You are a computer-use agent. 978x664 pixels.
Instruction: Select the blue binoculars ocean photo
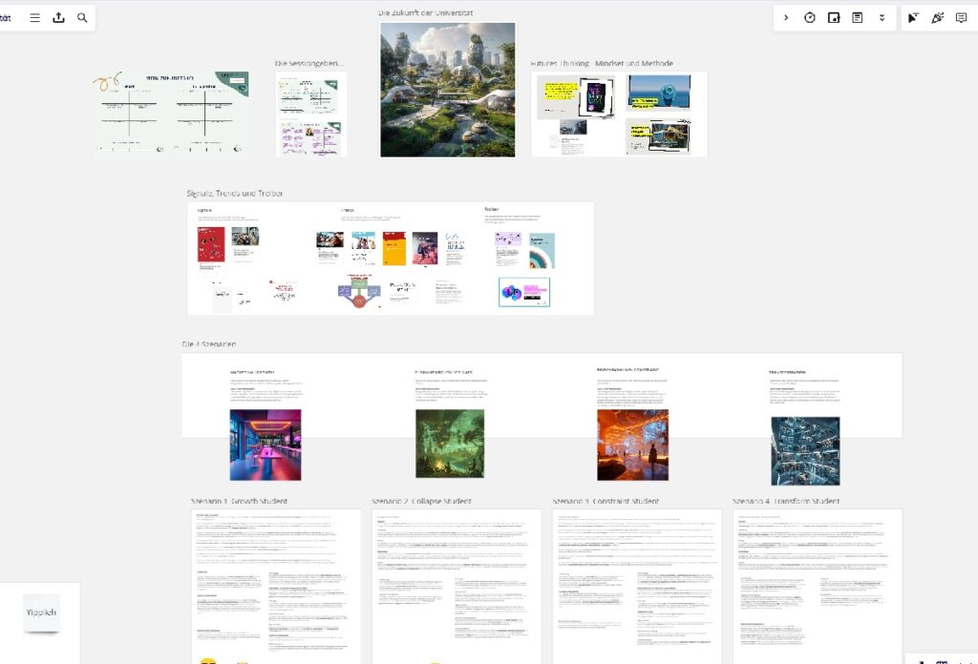pyautogui.click(x=659, y=93)
